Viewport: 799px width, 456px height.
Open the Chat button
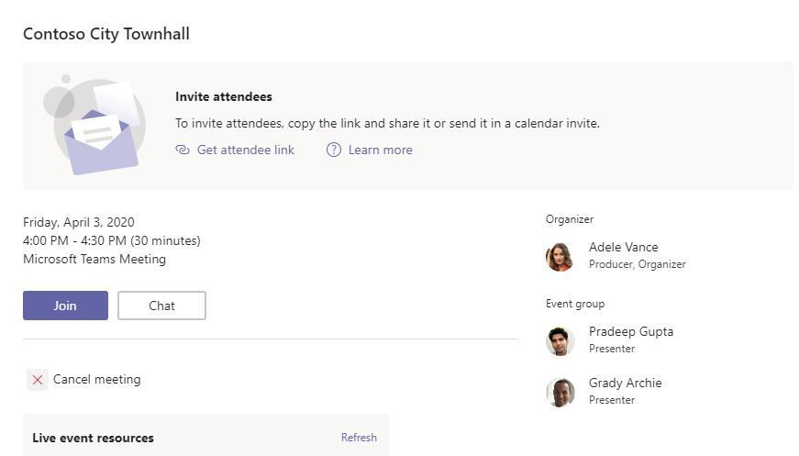[161, 306]
